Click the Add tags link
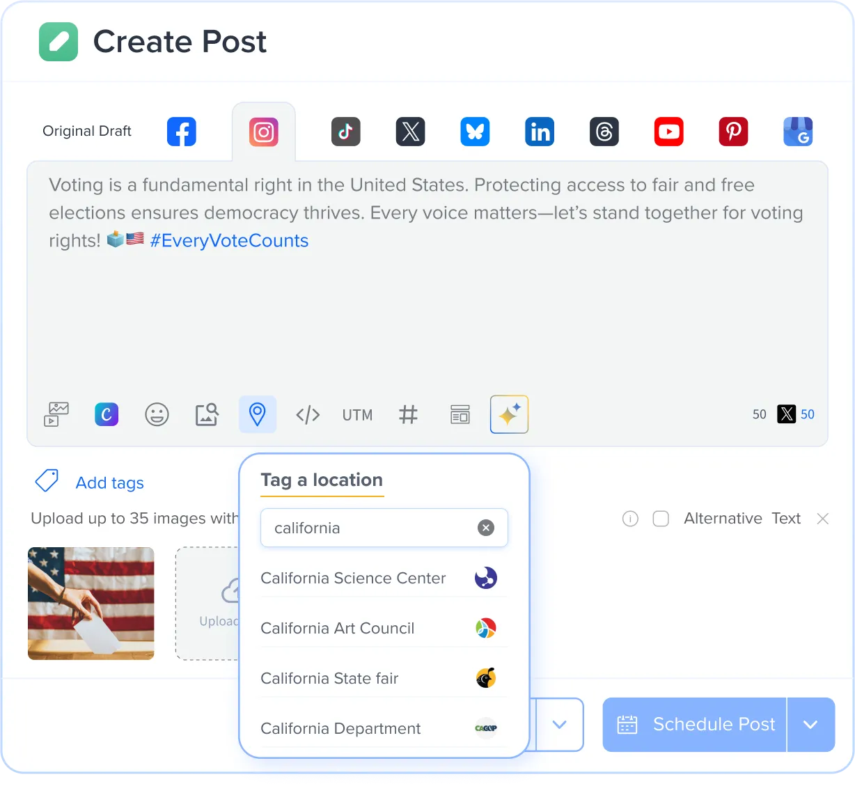 109,482
